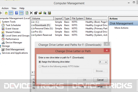The image size is (138, 92).
Task: Click Cancel in Change Drive Letter dialog
Action: pos(100,80)
